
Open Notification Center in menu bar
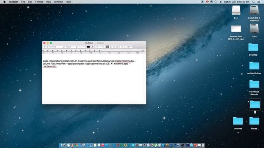pyautogui.click(x=259, y=2)
